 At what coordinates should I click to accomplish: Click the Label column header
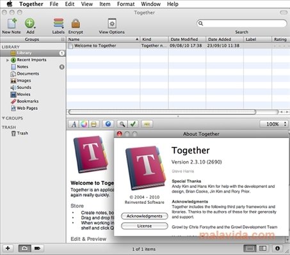point(257,40)
